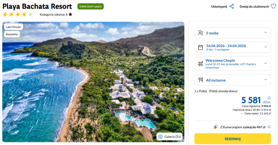The image size is (278, 145).
Task: Click the green 5.0/6 reviews badge
Action: click(x=90, y=6)
